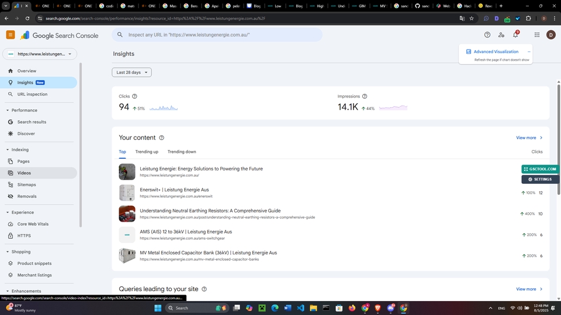
Task: Collapse the Performance sidebar section
Action: (x=8, y=110)
